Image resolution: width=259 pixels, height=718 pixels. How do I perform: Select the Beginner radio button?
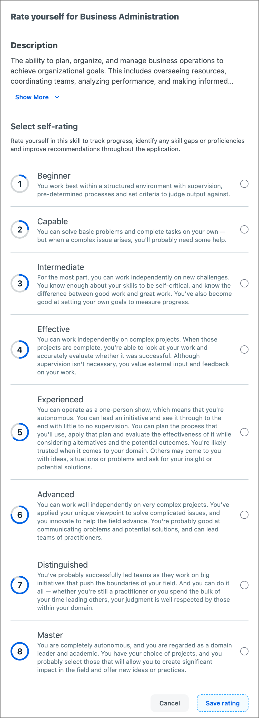244,184
